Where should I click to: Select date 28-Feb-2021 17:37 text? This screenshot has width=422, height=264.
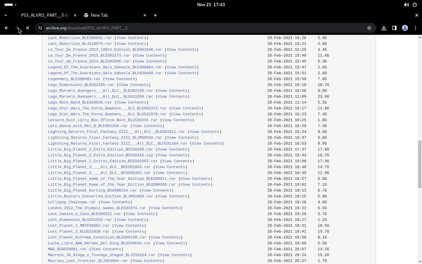pos(287,149)
